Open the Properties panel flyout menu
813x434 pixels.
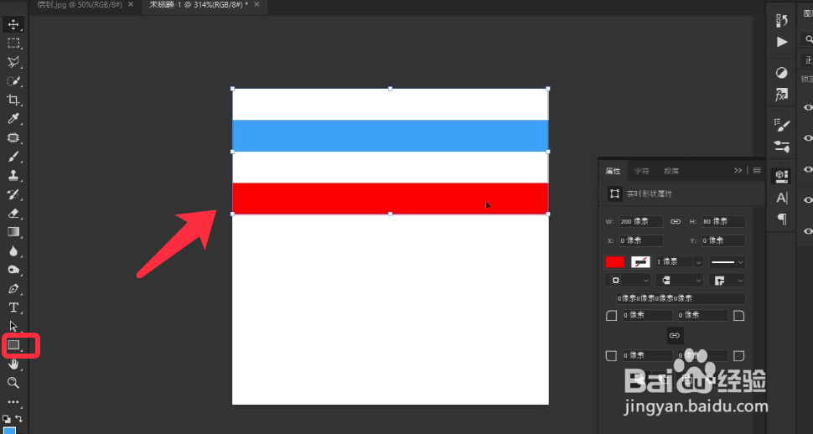click(757, 170)
